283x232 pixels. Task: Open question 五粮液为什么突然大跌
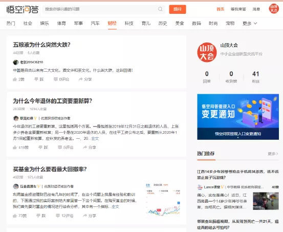click(x=41, y=45)
